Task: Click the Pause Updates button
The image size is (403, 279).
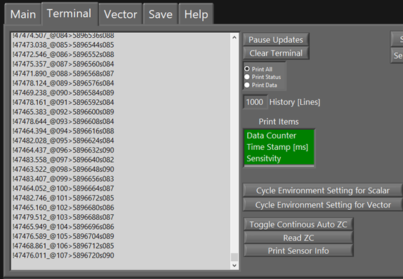Action: 276,40
